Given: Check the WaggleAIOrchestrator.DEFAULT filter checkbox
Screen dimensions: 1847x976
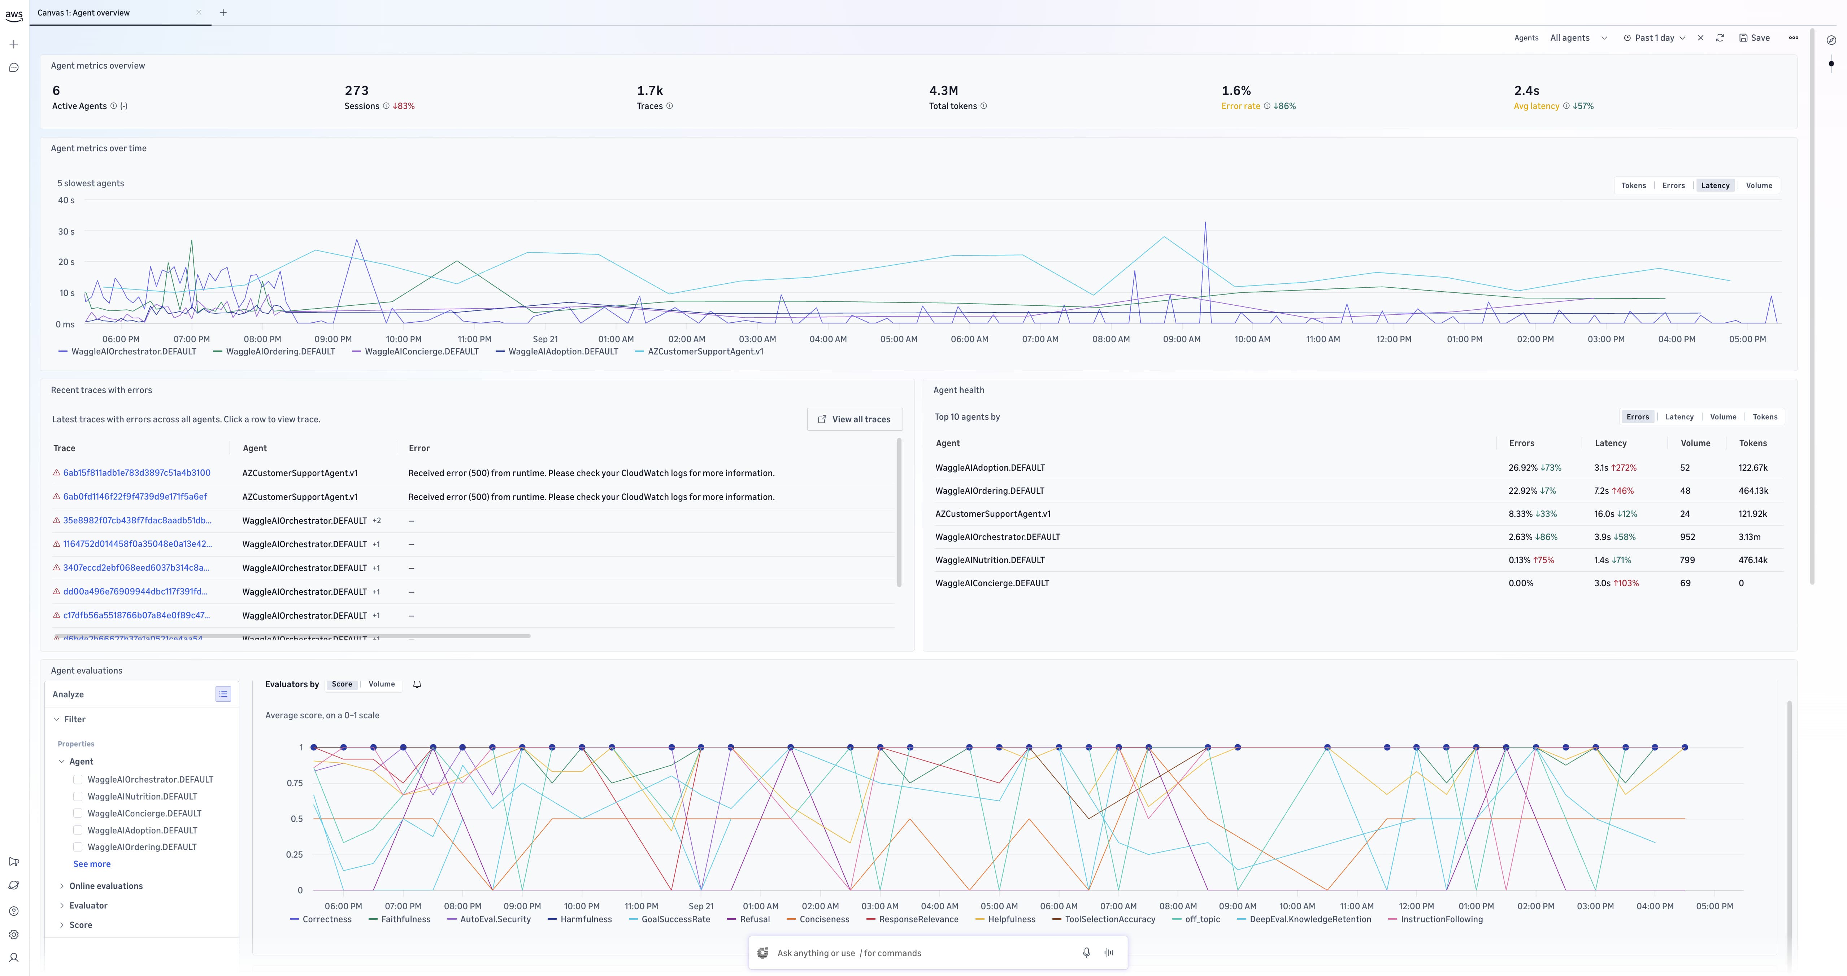Looking at the screenshot, I should (x=77, y=780).
